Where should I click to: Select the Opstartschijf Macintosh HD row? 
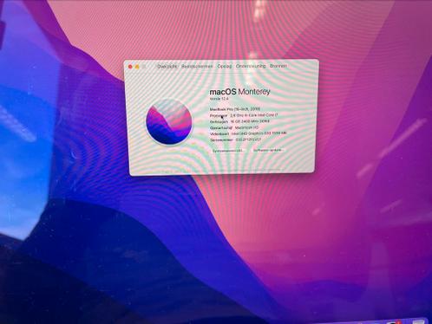pyautogui.click(x=234, y=127)
